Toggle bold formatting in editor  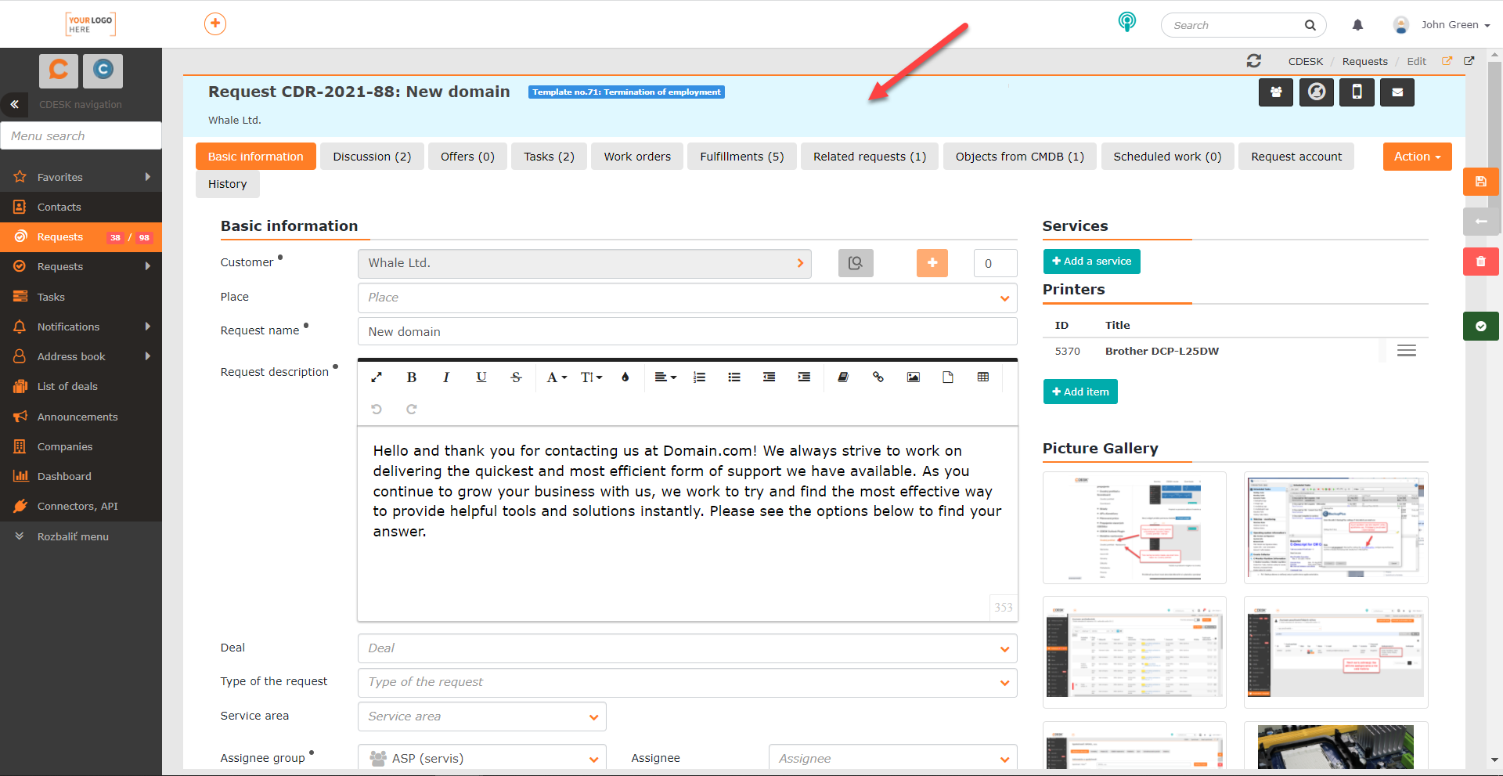coord(412,377)
